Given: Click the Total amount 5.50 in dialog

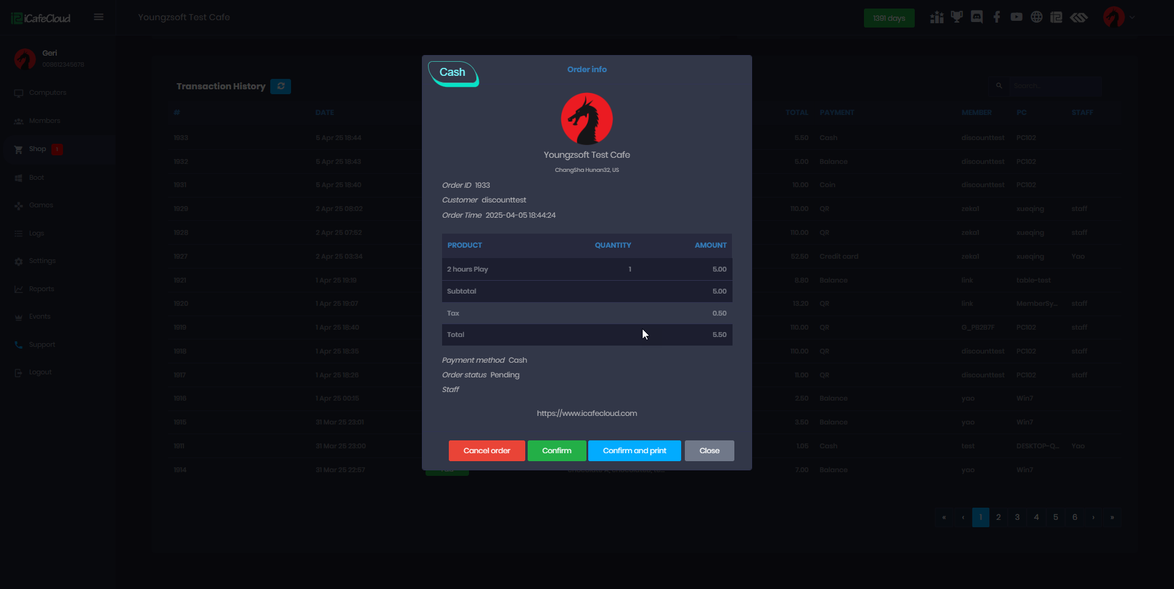Looking at the screenshot, I should 719,335.
